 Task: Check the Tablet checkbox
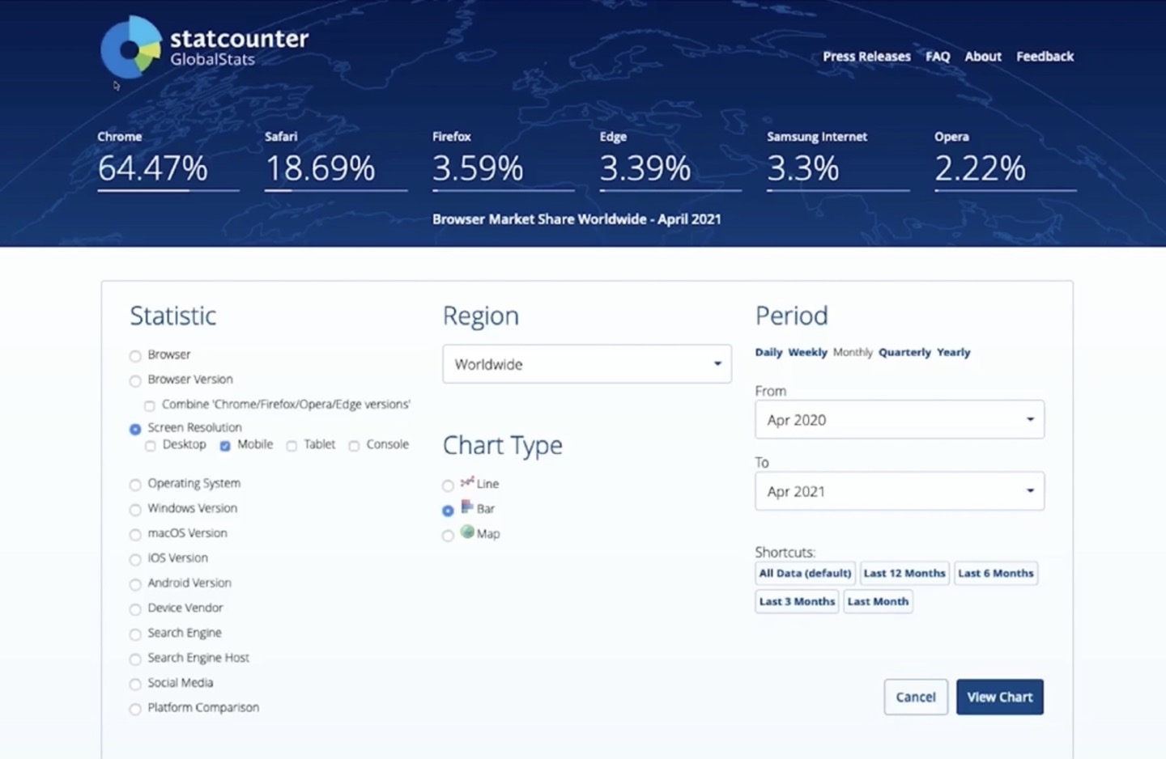[x=291, y=446]
